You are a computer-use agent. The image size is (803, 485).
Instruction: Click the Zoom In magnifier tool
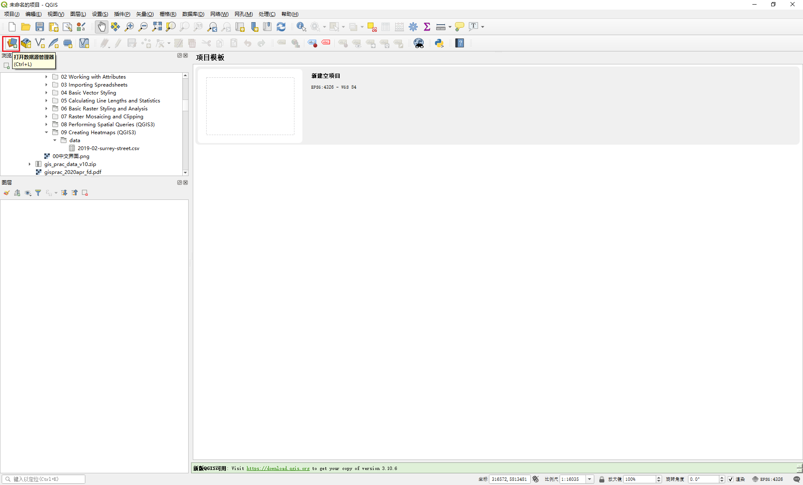[129, 27]
